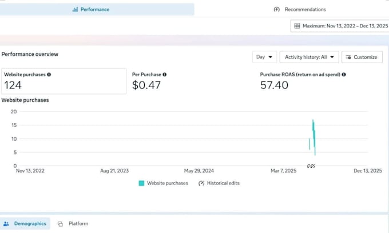Open the Maximum date range selector

(340, 26)
